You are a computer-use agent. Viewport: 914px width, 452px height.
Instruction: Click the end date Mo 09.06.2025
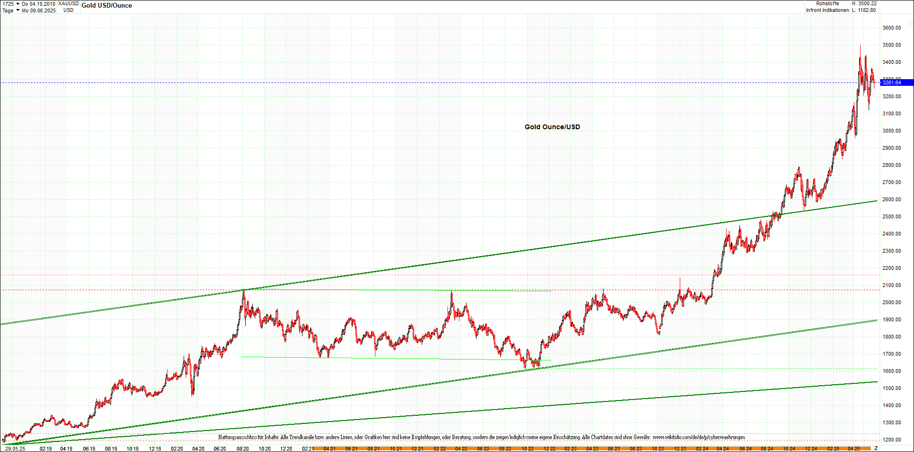coord(39,10)
